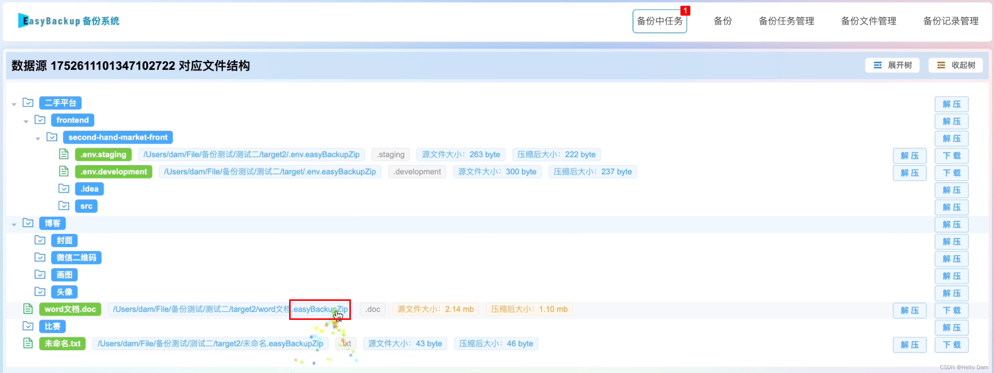This screenshot has height=373, width=994.
Task: Click 解压 in the .env.development row
Action: (910, 173)
